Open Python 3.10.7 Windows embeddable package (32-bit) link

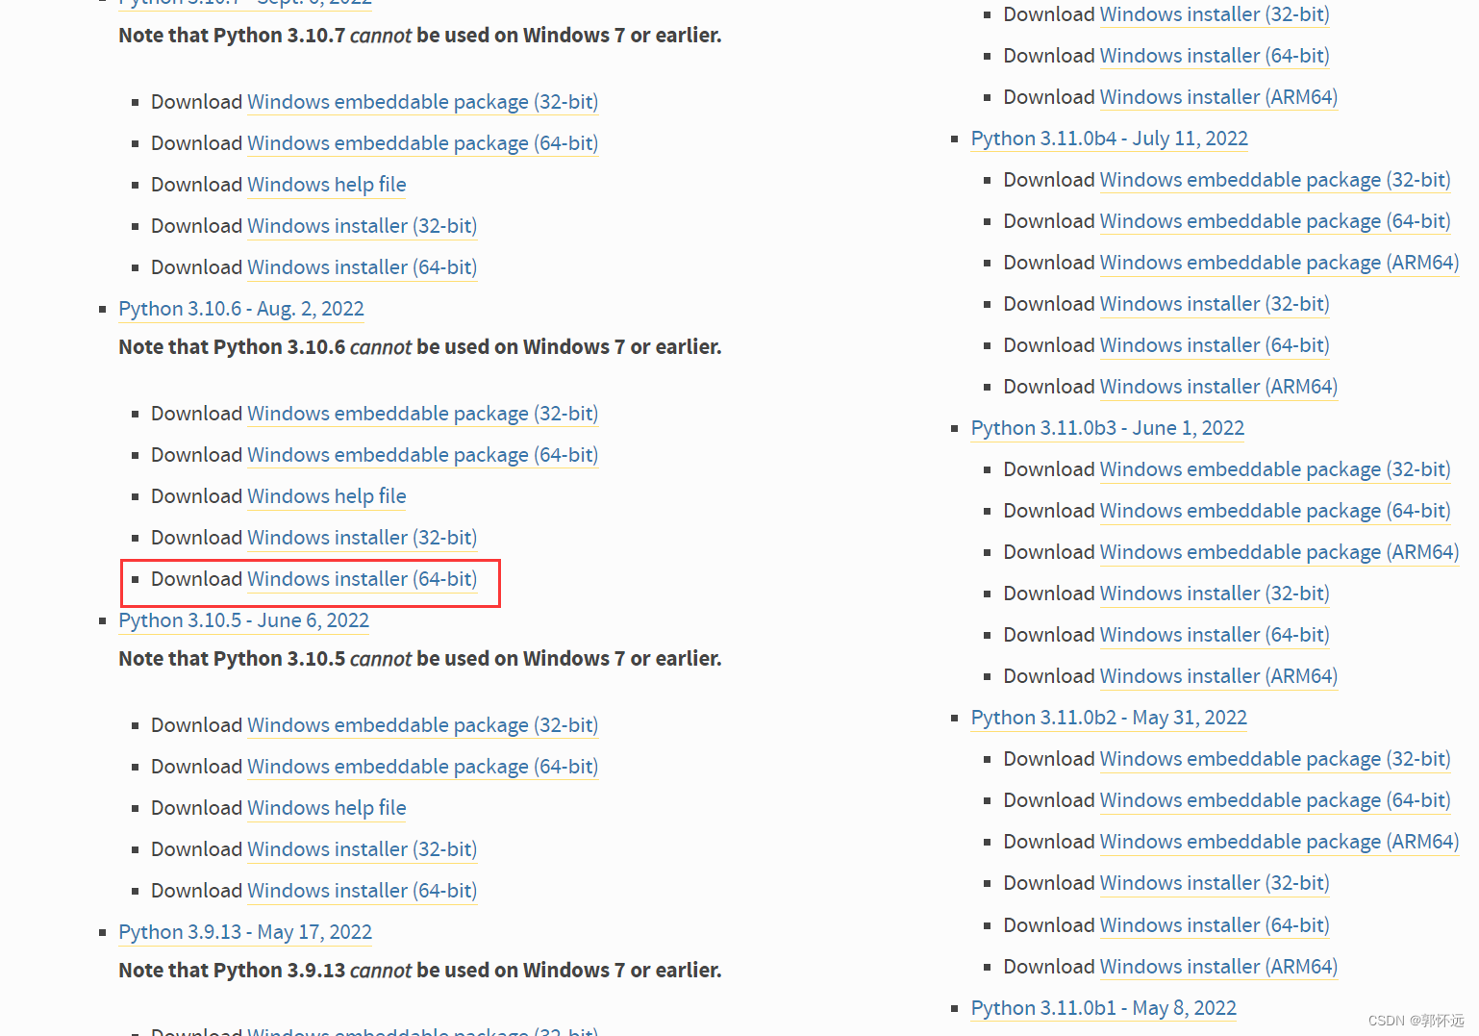tap(422, 102)
